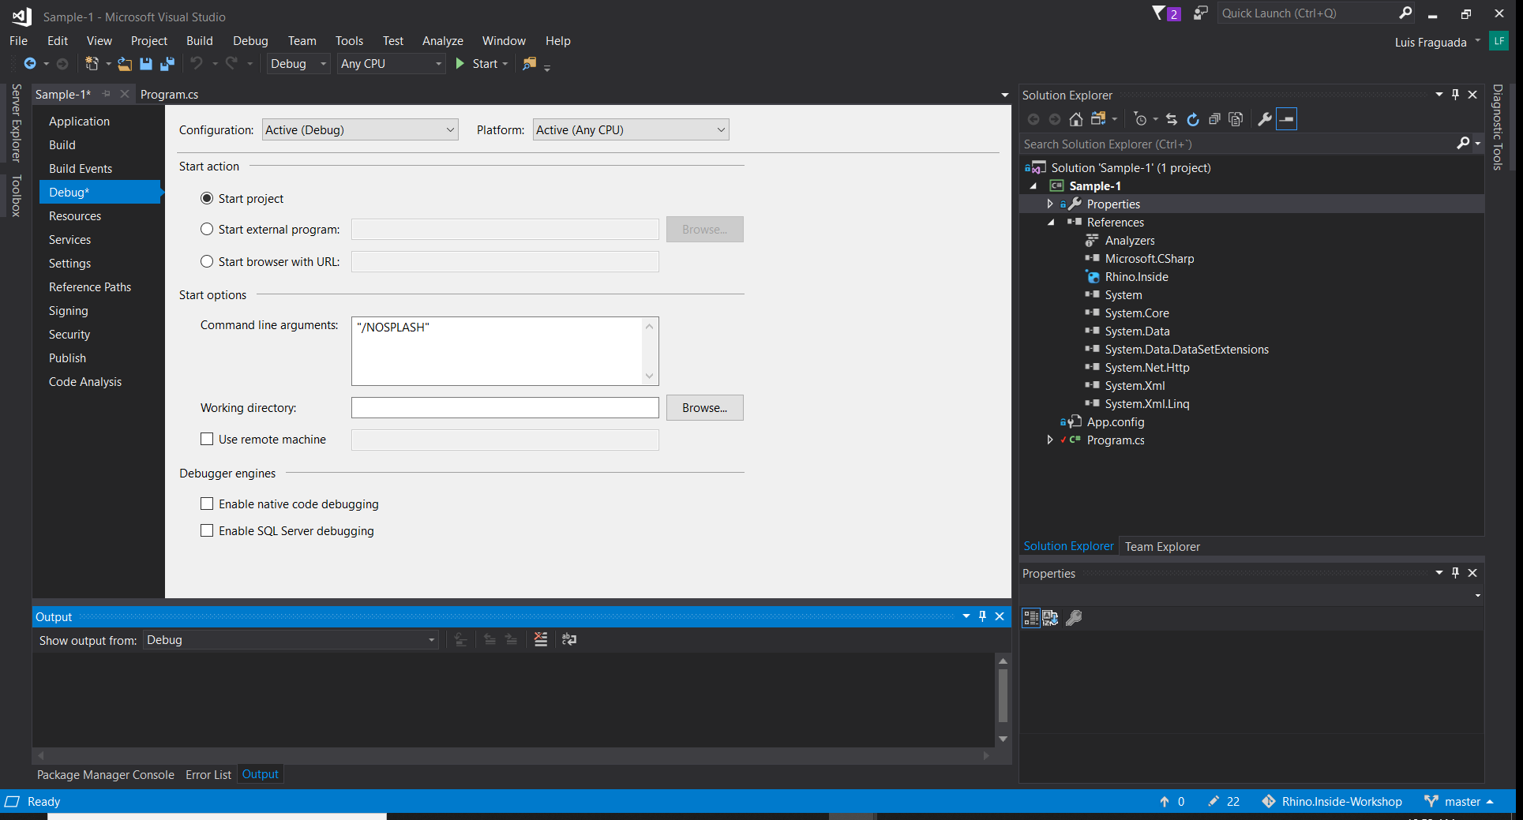Image resolution: width=1523 pixels, height=820 pixels.
Task: Switch to the Team Explorer tab
Action: pyautogui.click(x=1162, y=546)
